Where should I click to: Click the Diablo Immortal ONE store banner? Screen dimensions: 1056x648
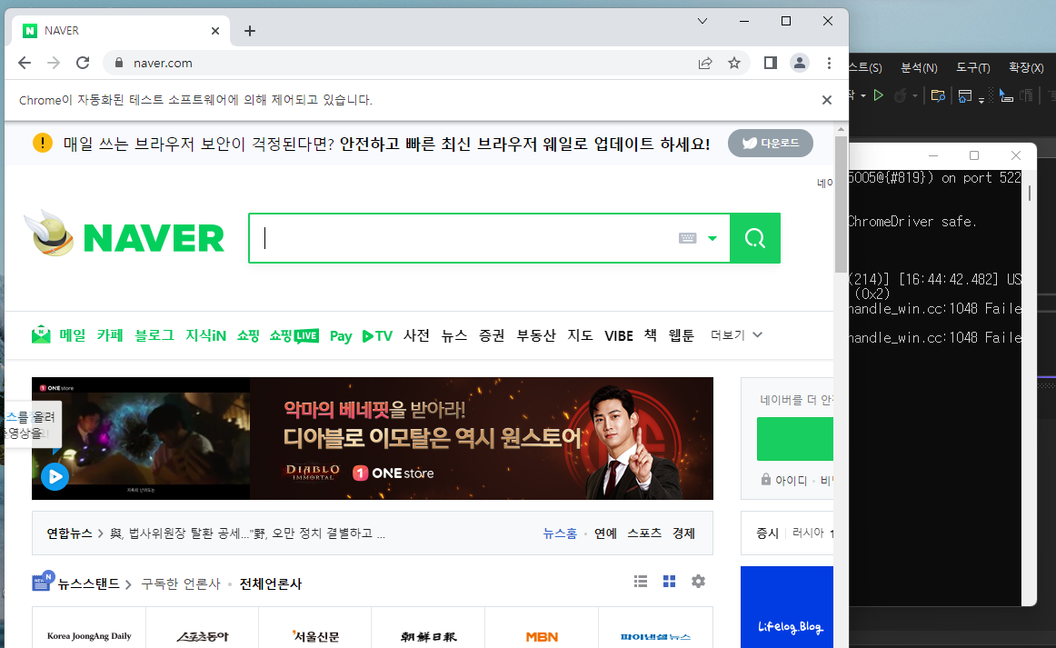[x=373, y=438]
